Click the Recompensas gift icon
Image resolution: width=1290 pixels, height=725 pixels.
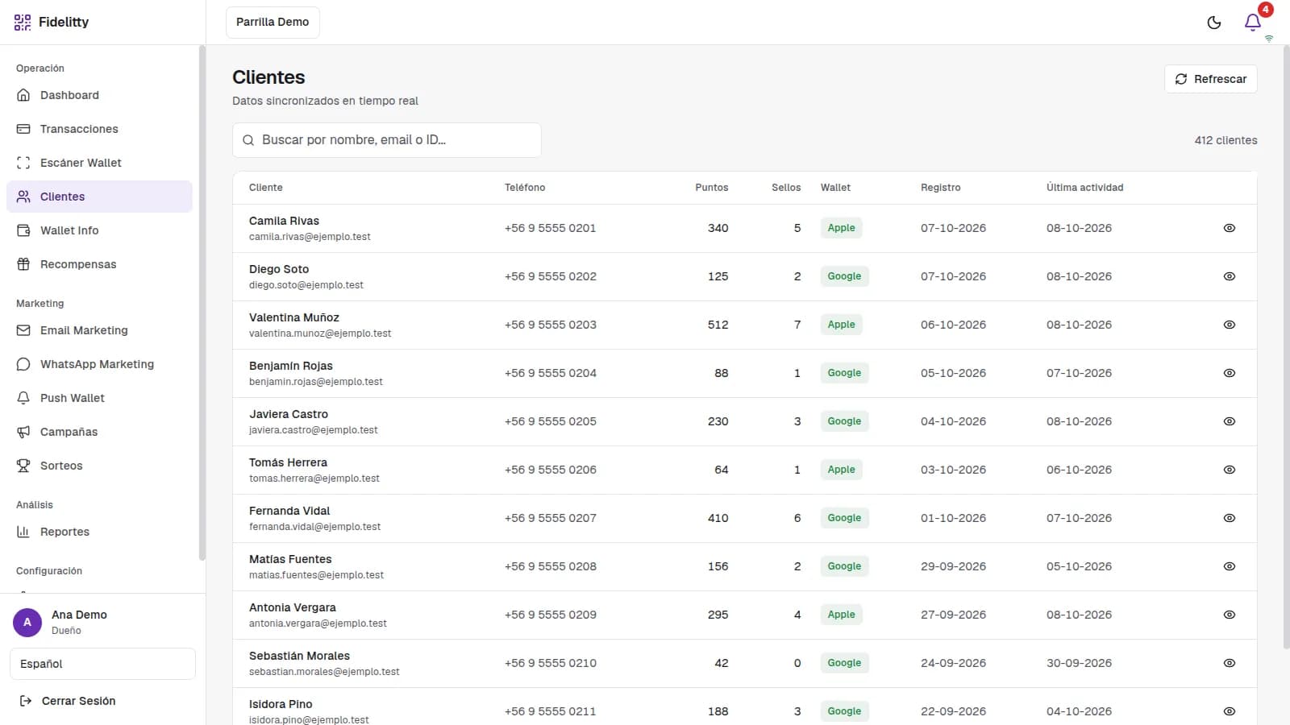(23, 264)
